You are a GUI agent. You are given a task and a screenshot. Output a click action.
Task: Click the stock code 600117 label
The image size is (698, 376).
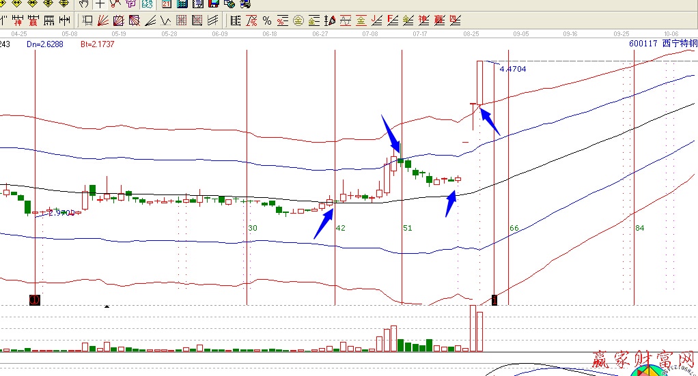point(643,44)
